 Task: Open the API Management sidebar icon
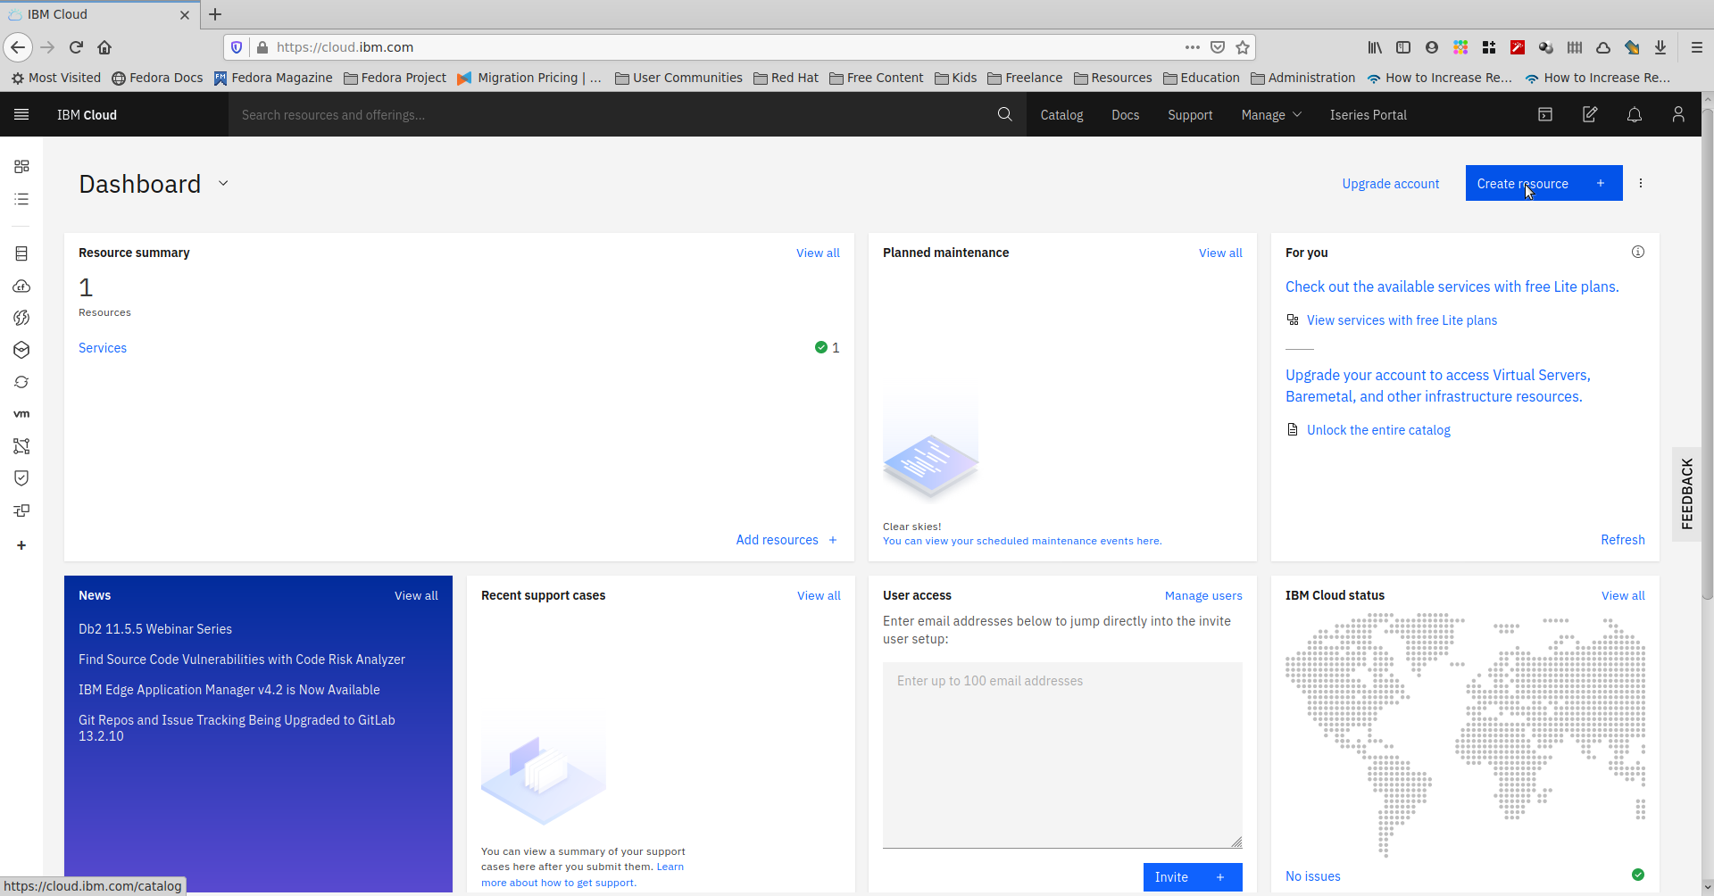(x=21, y=446)
